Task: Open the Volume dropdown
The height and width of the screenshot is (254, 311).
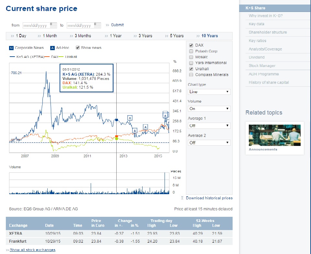Action: (209, 109)
